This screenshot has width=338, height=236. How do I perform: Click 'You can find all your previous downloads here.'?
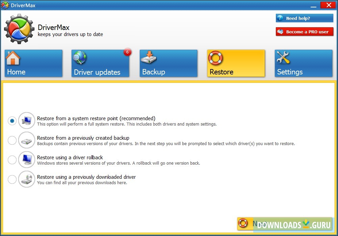tap(82, 183)
